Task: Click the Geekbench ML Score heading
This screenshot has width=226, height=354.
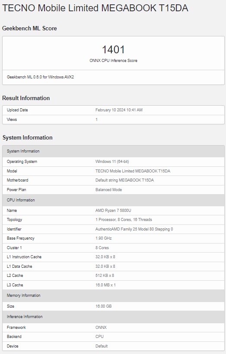Action: coord(29,29)
